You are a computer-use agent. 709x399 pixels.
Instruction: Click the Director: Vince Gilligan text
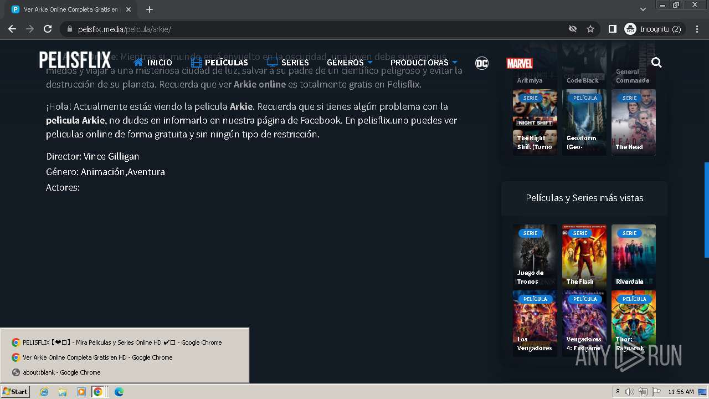click(x=93, y=156)
